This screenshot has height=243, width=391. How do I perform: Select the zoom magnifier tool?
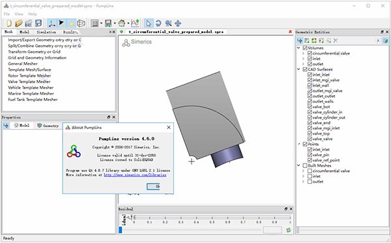(x=168, y=23)
